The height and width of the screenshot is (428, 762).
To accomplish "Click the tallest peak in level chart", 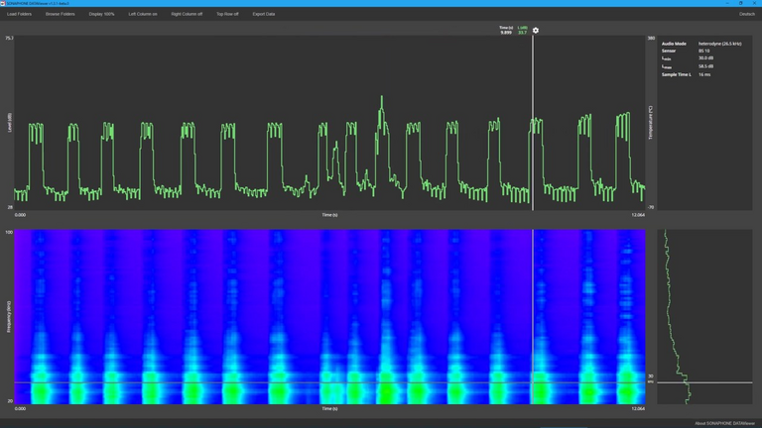I will tap(381, 99).
